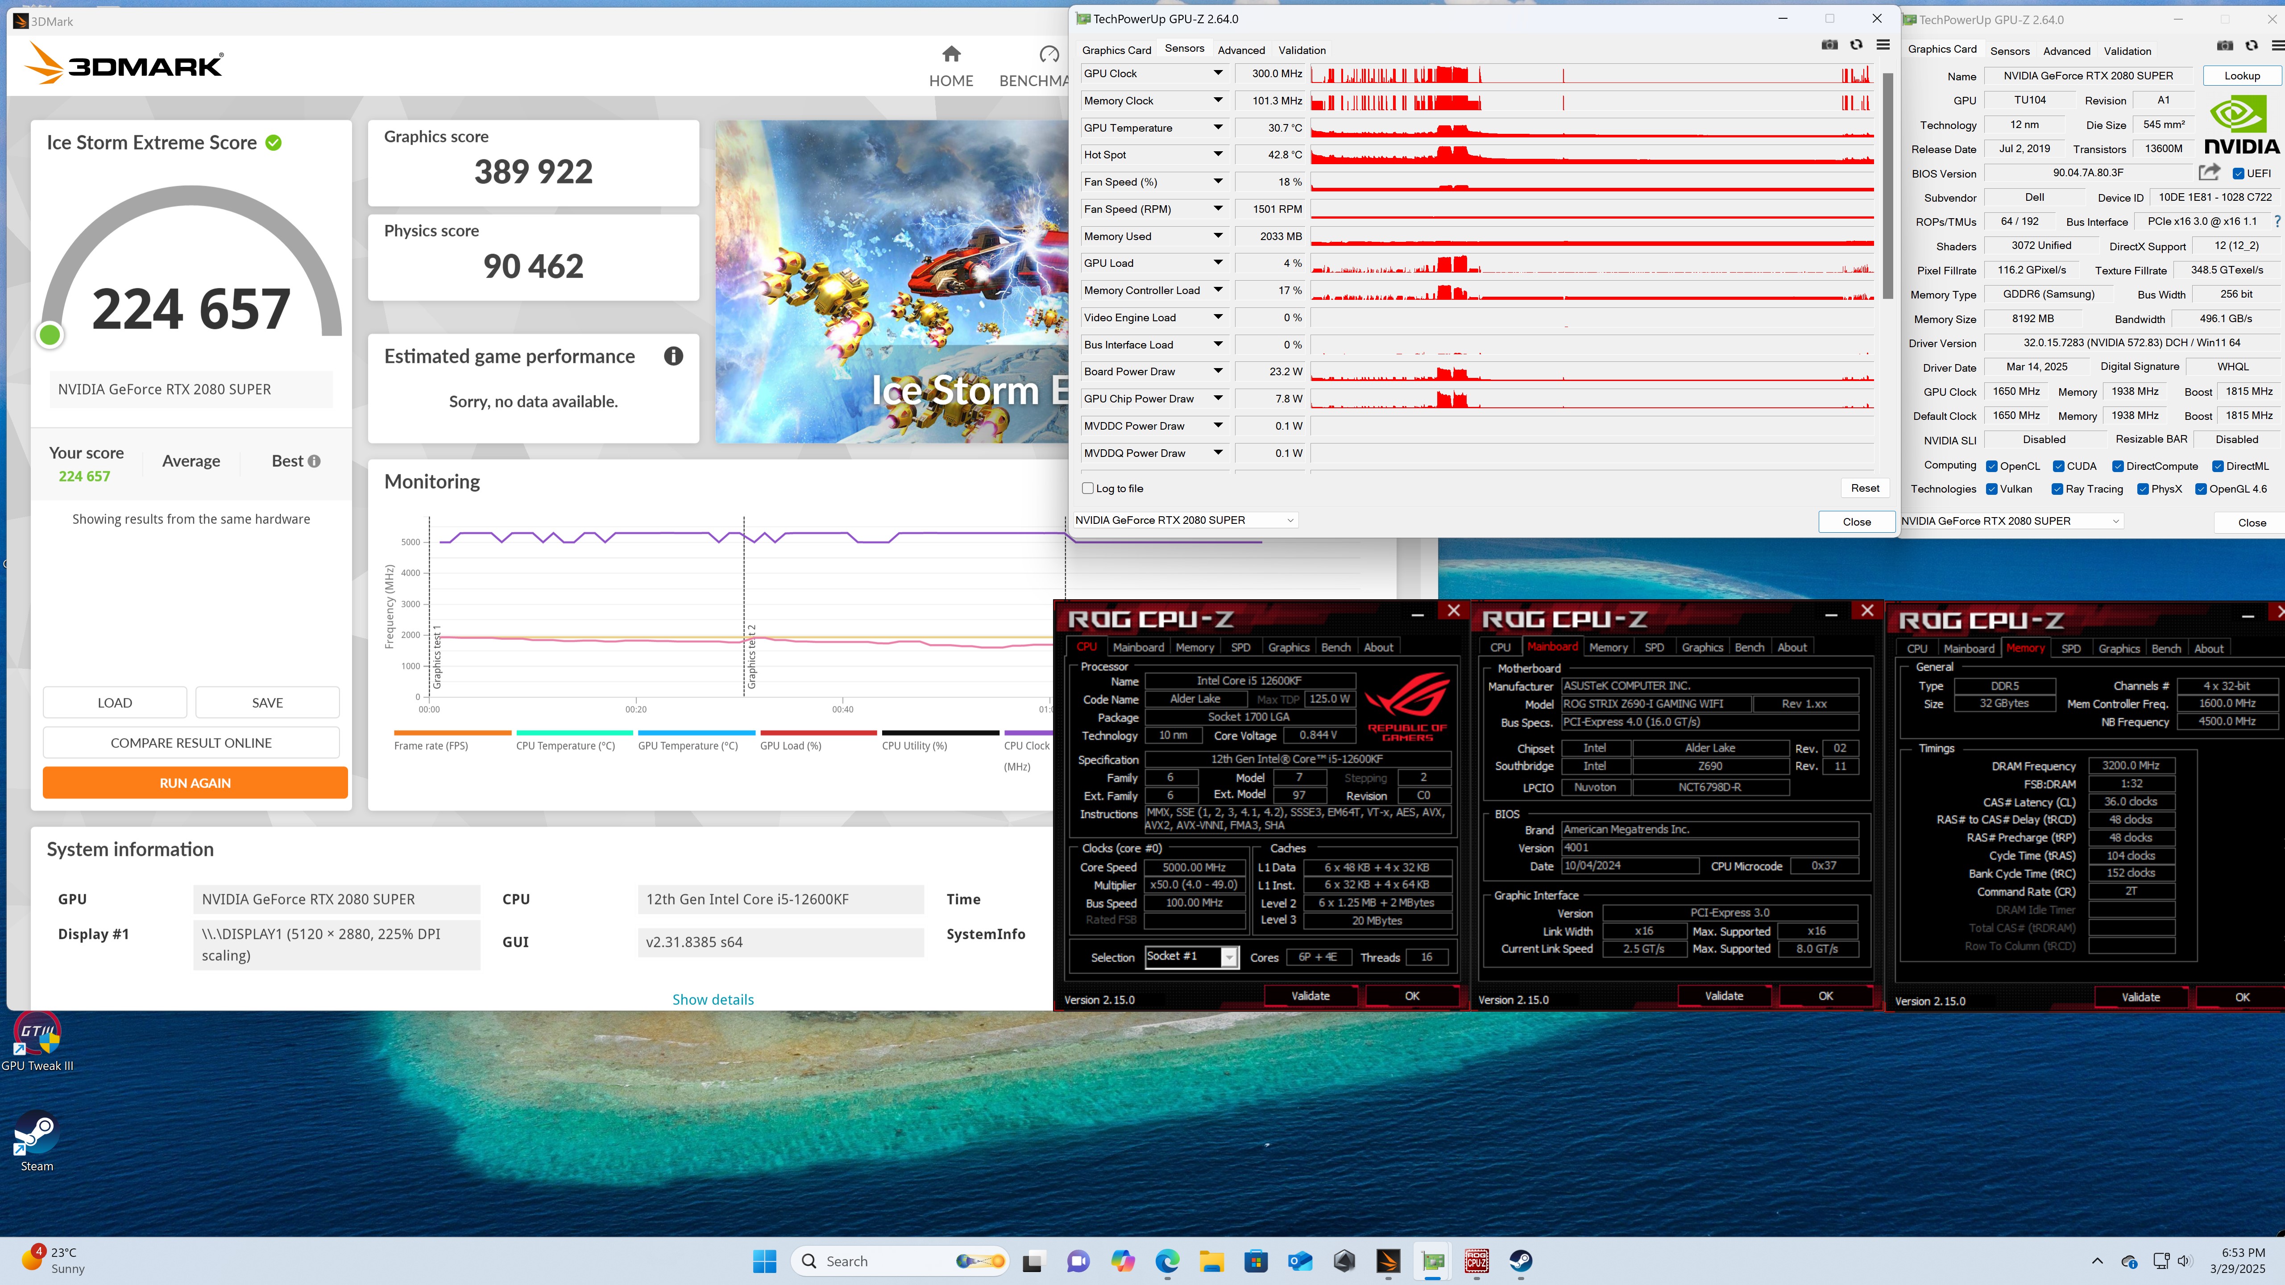Open Outlook from the taskbar
The width and height of the screenshot is (2285, 1285).
(x=1300, y=1261)
